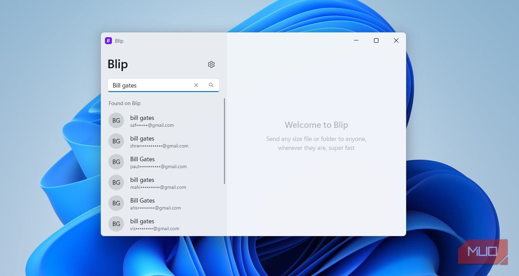Maximize the Blip window
The image size is (519, 276).
point(376,41)
